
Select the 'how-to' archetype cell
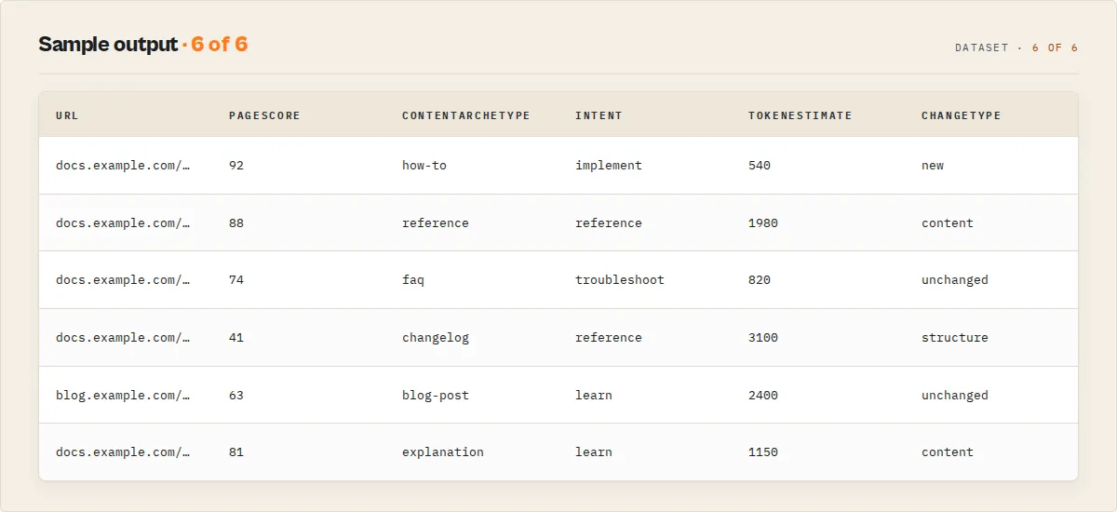424,166
